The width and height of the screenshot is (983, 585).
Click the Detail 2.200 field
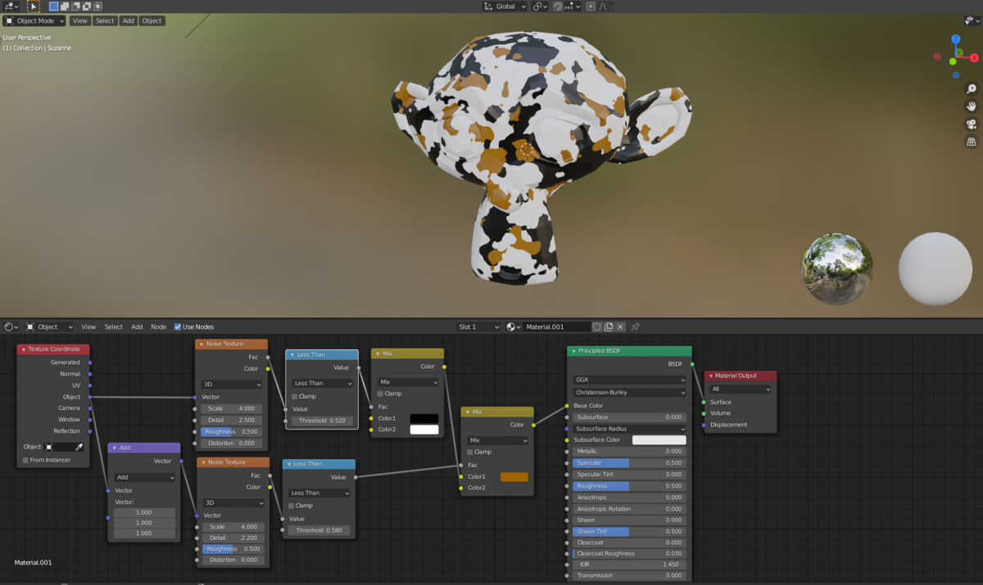pyautogui.click(x=233, y=538)
